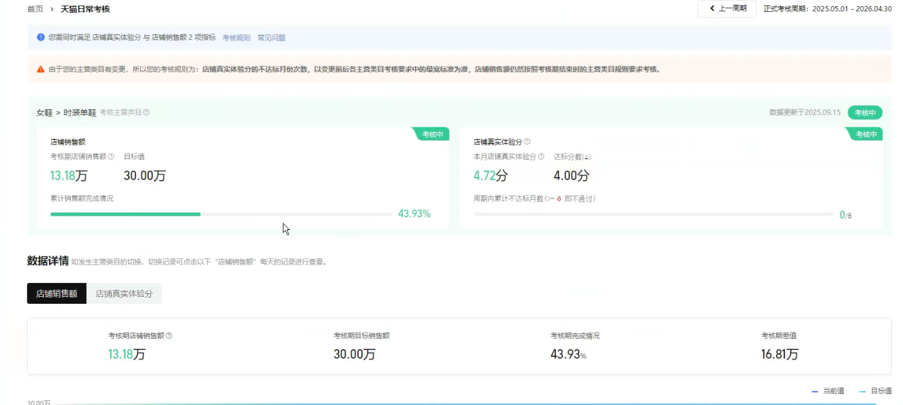Click the breadcrumb arrow after 首页

pyautogui.click(x=52, y=9)
